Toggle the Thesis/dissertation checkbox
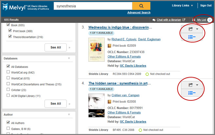215x135 pixels. tap(10, 37)
